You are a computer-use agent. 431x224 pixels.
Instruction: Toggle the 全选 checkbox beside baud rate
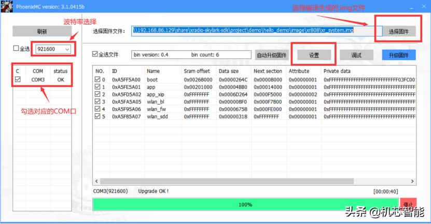click(16, 48)
